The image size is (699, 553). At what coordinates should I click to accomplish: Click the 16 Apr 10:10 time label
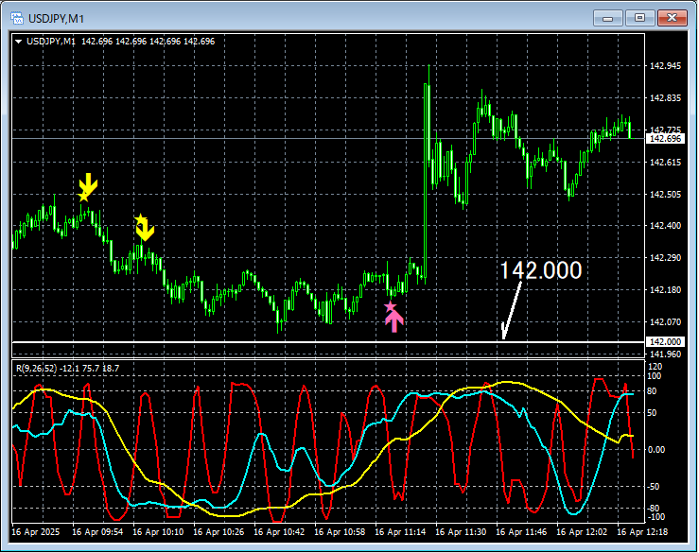pos(158,532)
